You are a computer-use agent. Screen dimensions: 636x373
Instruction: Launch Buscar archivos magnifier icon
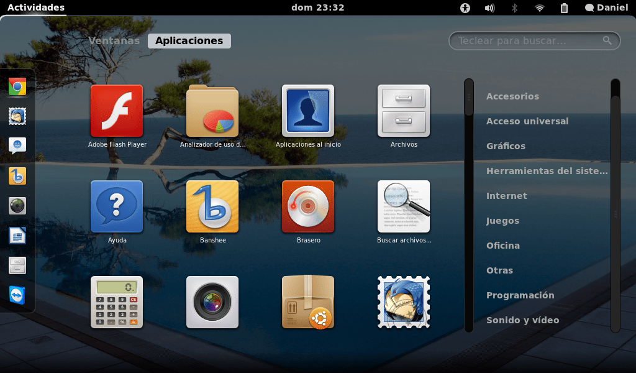click(404, 206)
